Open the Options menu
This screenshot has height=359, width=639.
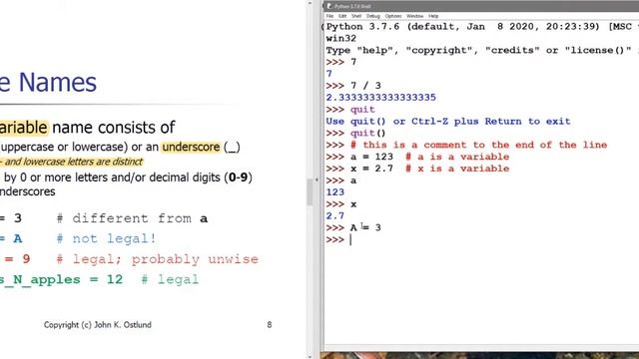(x=393, y=16)
